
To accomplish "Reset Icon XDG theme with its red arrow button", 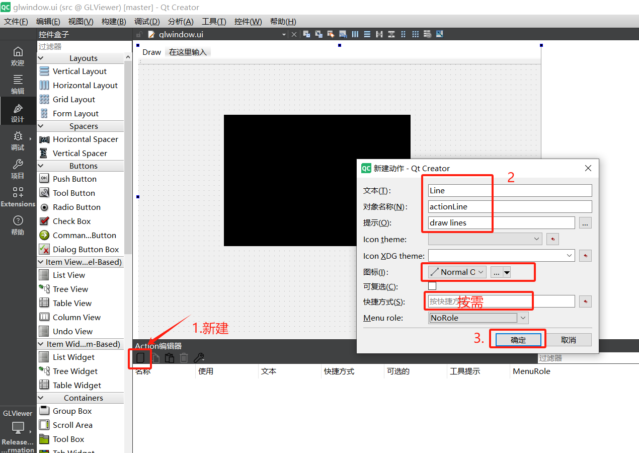I will click(585, 256).
